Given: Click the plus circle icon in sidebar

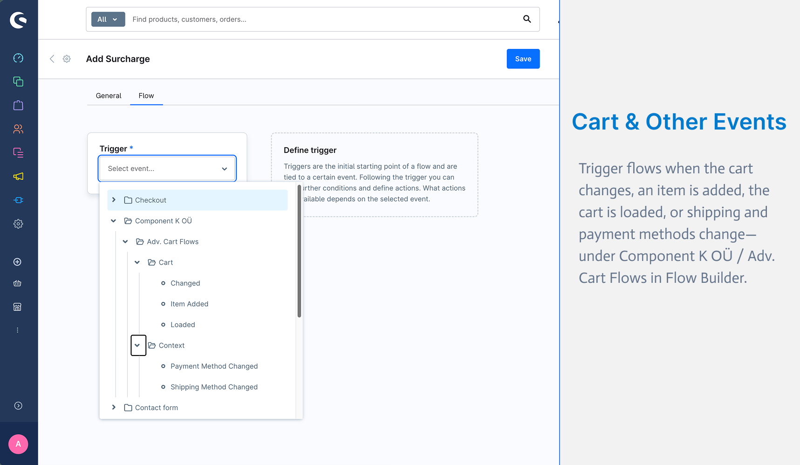Looking at the screenshot, I should tap(17, 262).
